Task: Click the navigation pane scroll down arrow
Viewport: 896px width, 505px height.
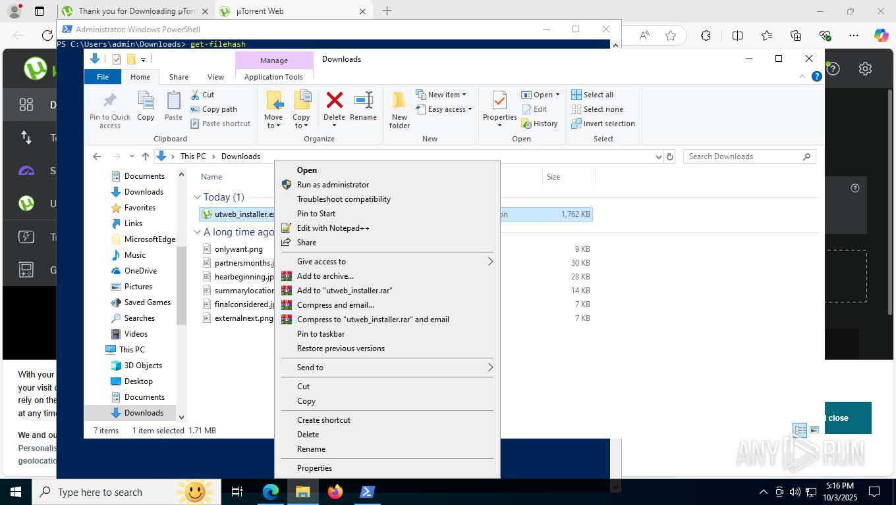Action: 182,417
